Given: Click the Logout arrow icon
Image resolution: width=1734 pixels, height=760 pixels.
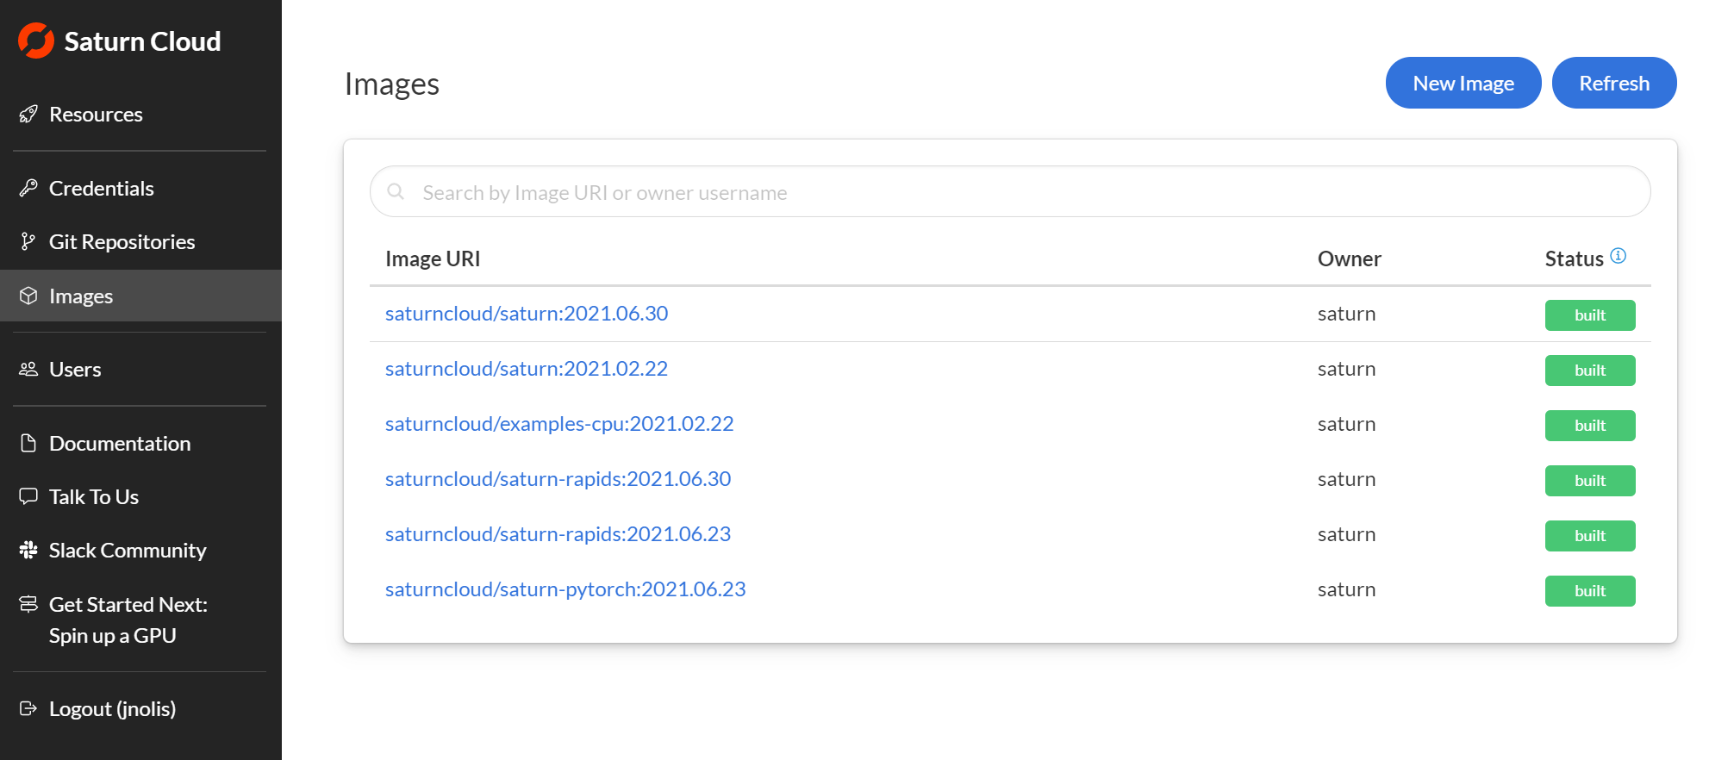Looking at the screenshot, I should pyautogui.click(x=28, y=708).
